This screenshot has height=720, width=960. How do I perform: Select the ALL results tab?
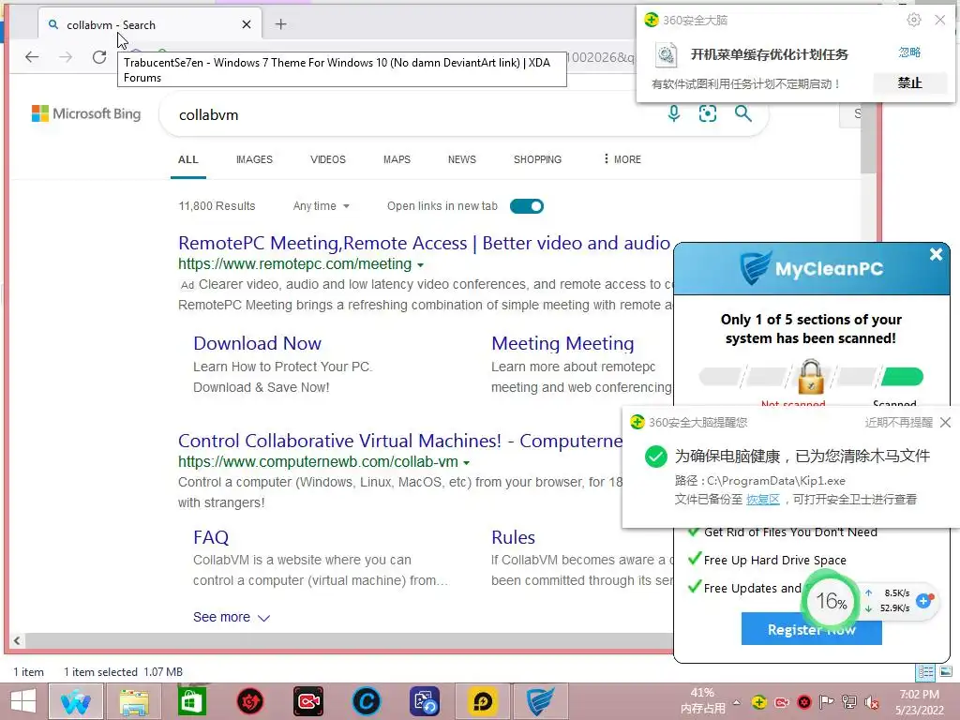pos(187,159)
